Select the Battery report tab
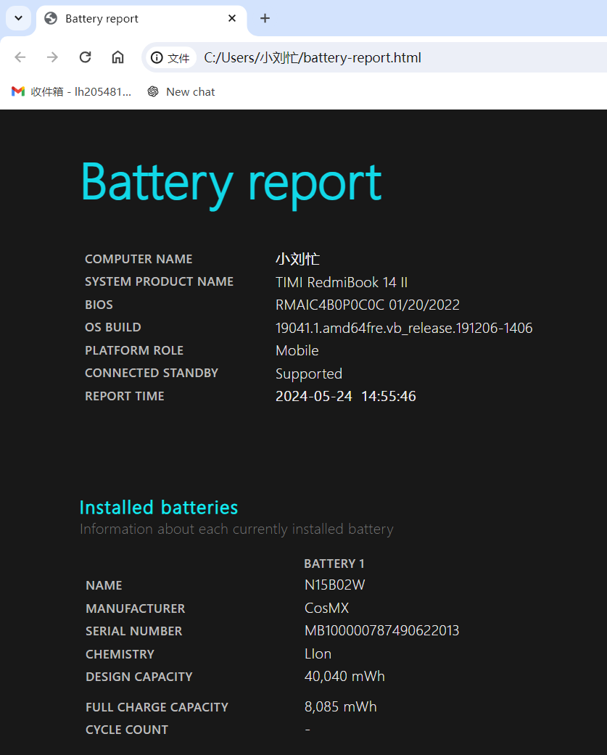The height and width of the screenshot is (755, 607). point(141,19)
